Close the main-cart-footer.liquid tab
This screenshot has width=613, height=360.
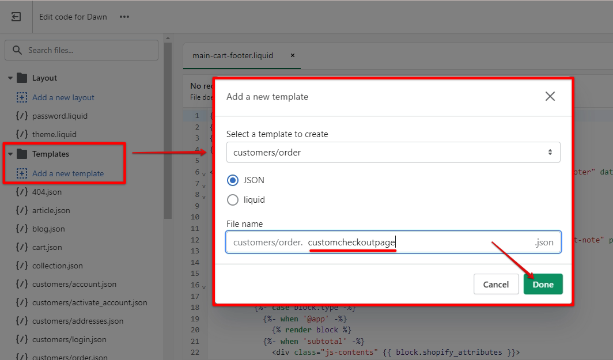pyautogui.click(x=292, y=56)
